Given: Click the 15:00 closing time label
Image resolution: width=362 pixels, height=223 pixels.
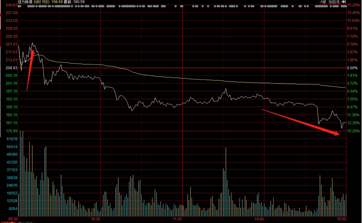Looking at the screenshot, I should click(341, 219).
